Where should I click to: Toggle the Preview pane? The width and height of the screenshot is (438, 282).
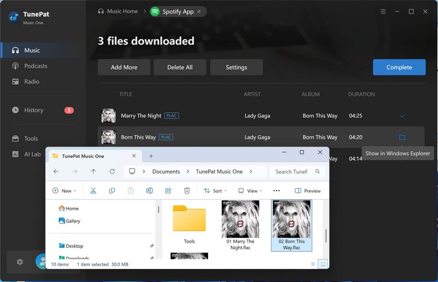tap(308, 191)
